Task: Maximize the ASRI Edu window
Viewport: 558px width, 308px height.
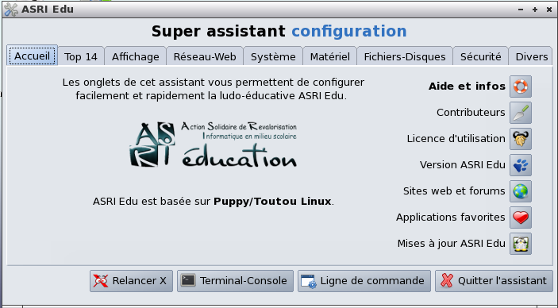Action: click(535, 10)
